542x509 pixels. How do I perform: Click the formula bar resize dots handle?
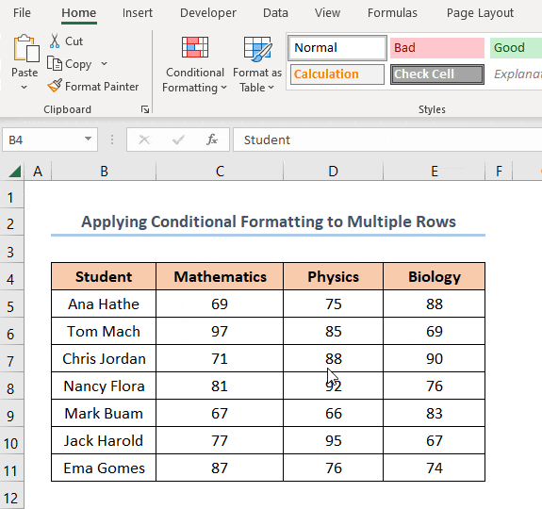pos(112,140)
